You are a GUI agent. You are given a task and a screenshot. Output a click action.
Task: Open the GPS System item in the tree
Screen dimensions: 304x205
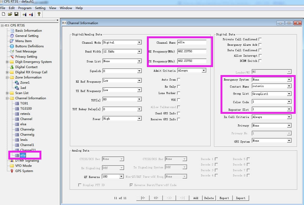tap(24, 171)
